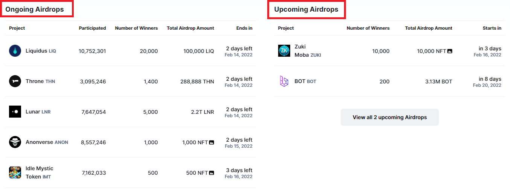The width and height of the screenshot is (510, 189).
Task: Open the Idle Mystic Token thumbnail
Action: (15, 172)
